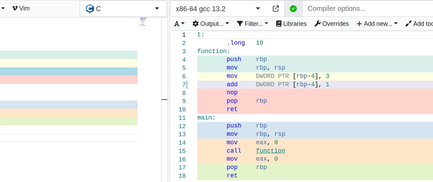Screen dimensions: 433x182
Task: Open the C language dropdown
Action: tap(123, 9)
